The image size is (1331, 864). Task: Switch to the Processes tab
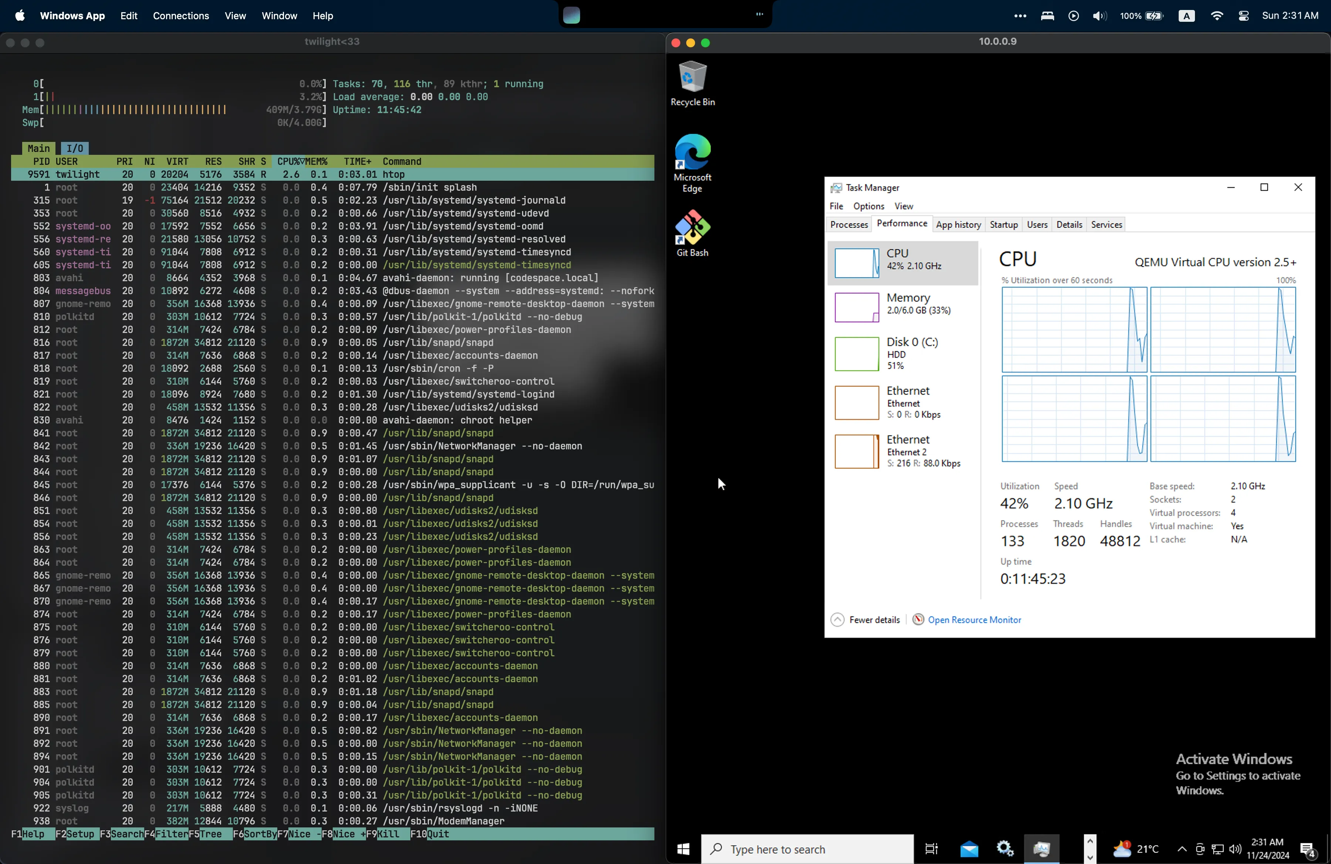point(849,225)
